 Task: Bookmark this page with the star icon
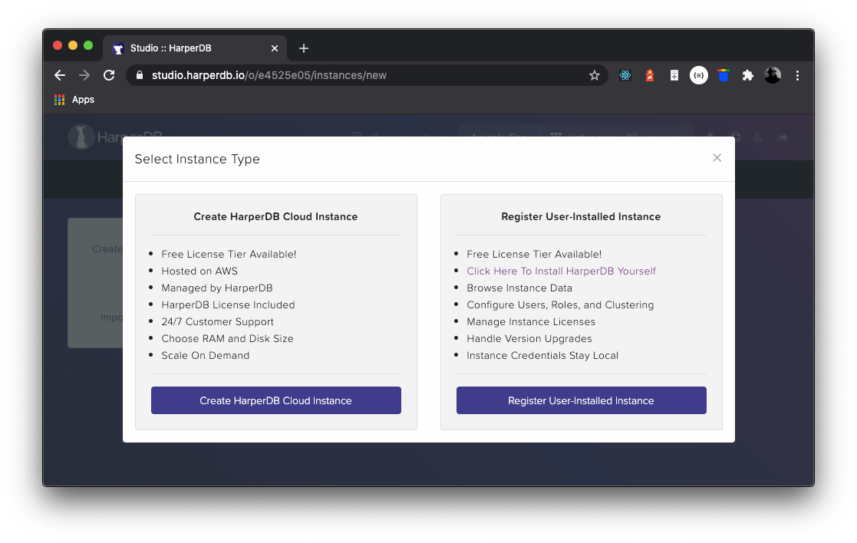click(594, 75)
